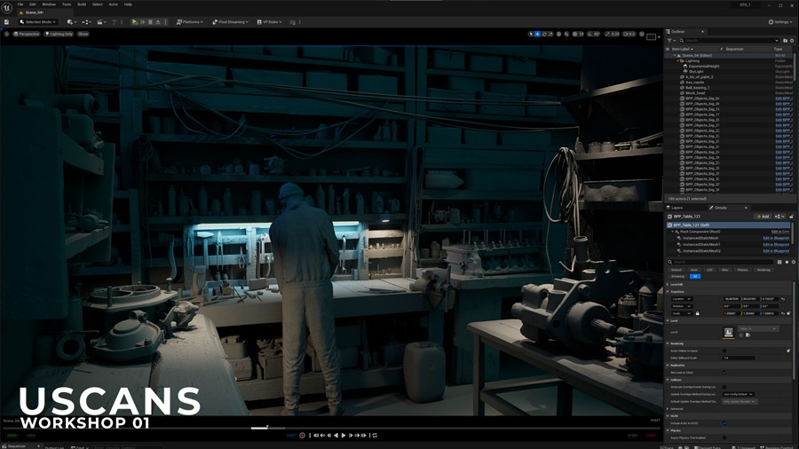Click the Show button in viewport

coord(83,34)
